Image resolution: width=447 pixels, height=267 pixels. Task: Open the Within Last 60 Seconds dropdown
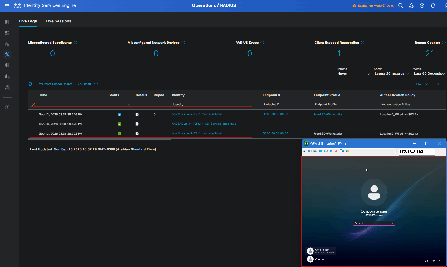[x=429, y=74]
